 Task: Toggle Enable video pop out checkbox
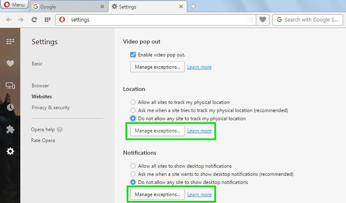point(133,55)
